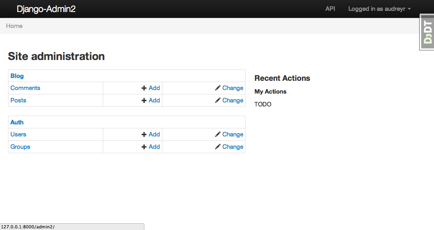Click the pencil icon for Users Change
Screen dimensions: 434x230
tap(218, 134)
